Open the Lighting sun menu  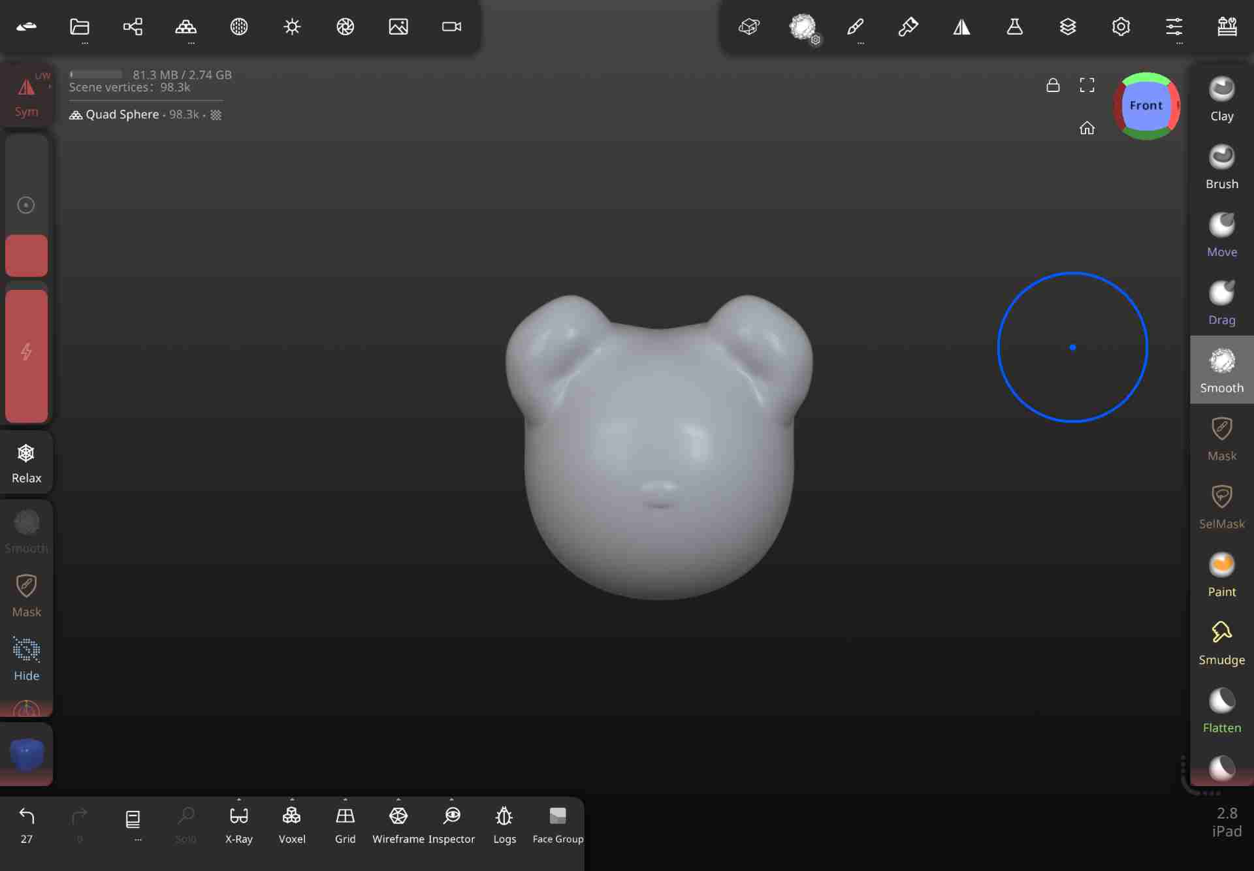click(x=292, y=27)
